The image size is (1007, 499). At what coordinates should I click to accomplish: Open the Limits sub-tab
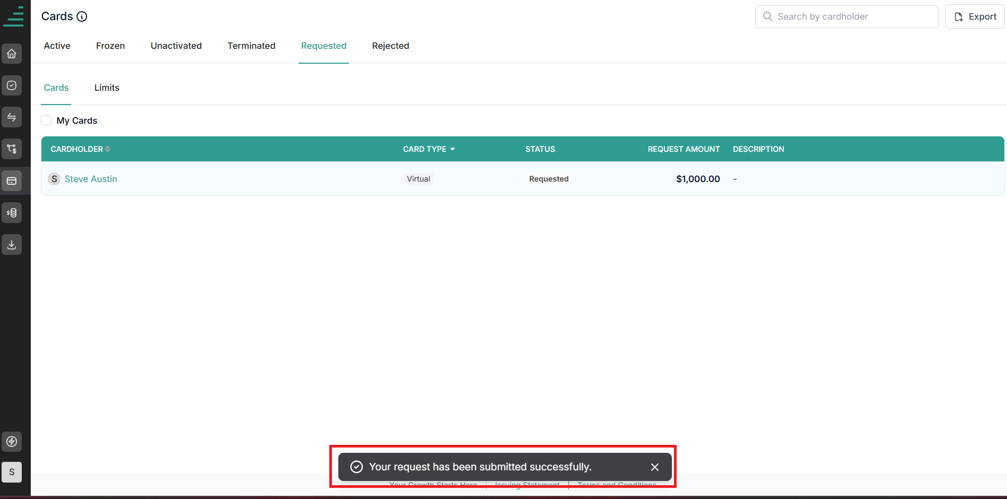(107, 88)
